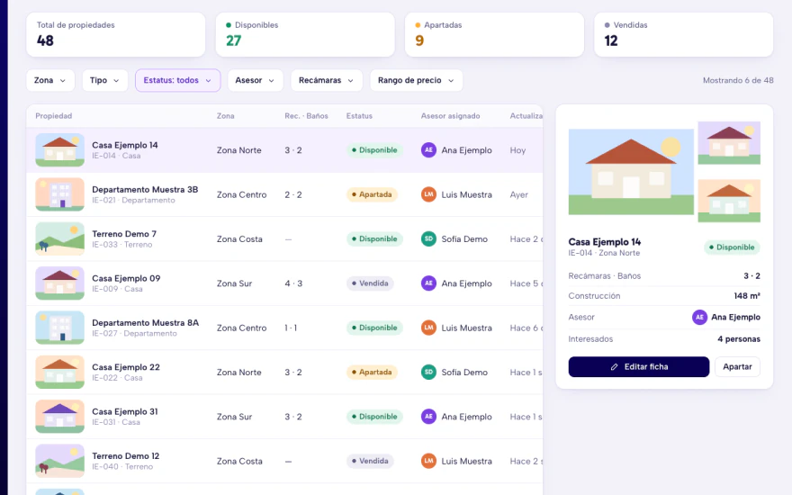Click LM avatar in Terreno Demo 12 row

click(x=428, y=461)
